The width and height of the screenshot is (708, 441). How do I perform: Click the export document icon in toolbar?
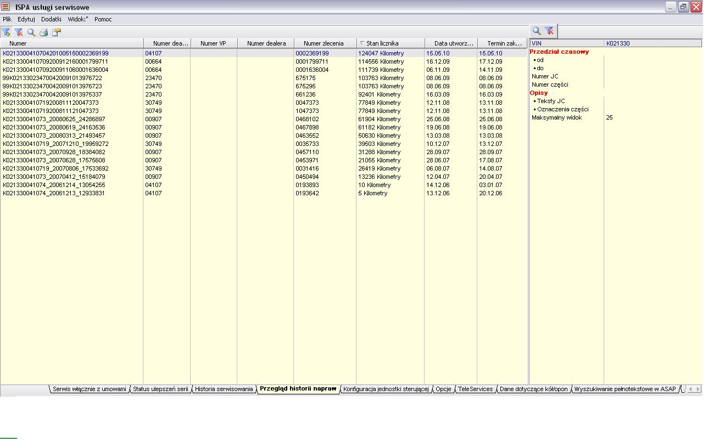57,32
